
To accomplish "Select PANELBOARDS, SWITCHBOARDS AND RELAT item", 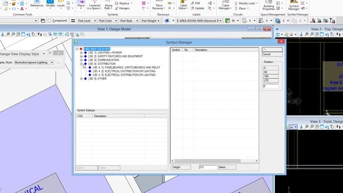I will point(126,68).
